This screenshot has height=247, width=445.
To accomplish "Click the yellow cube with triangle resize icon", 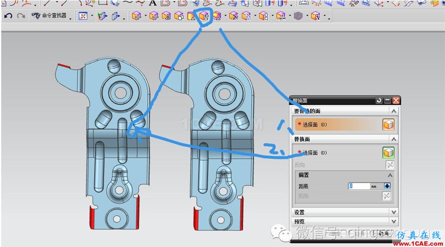I will (217, 16).
